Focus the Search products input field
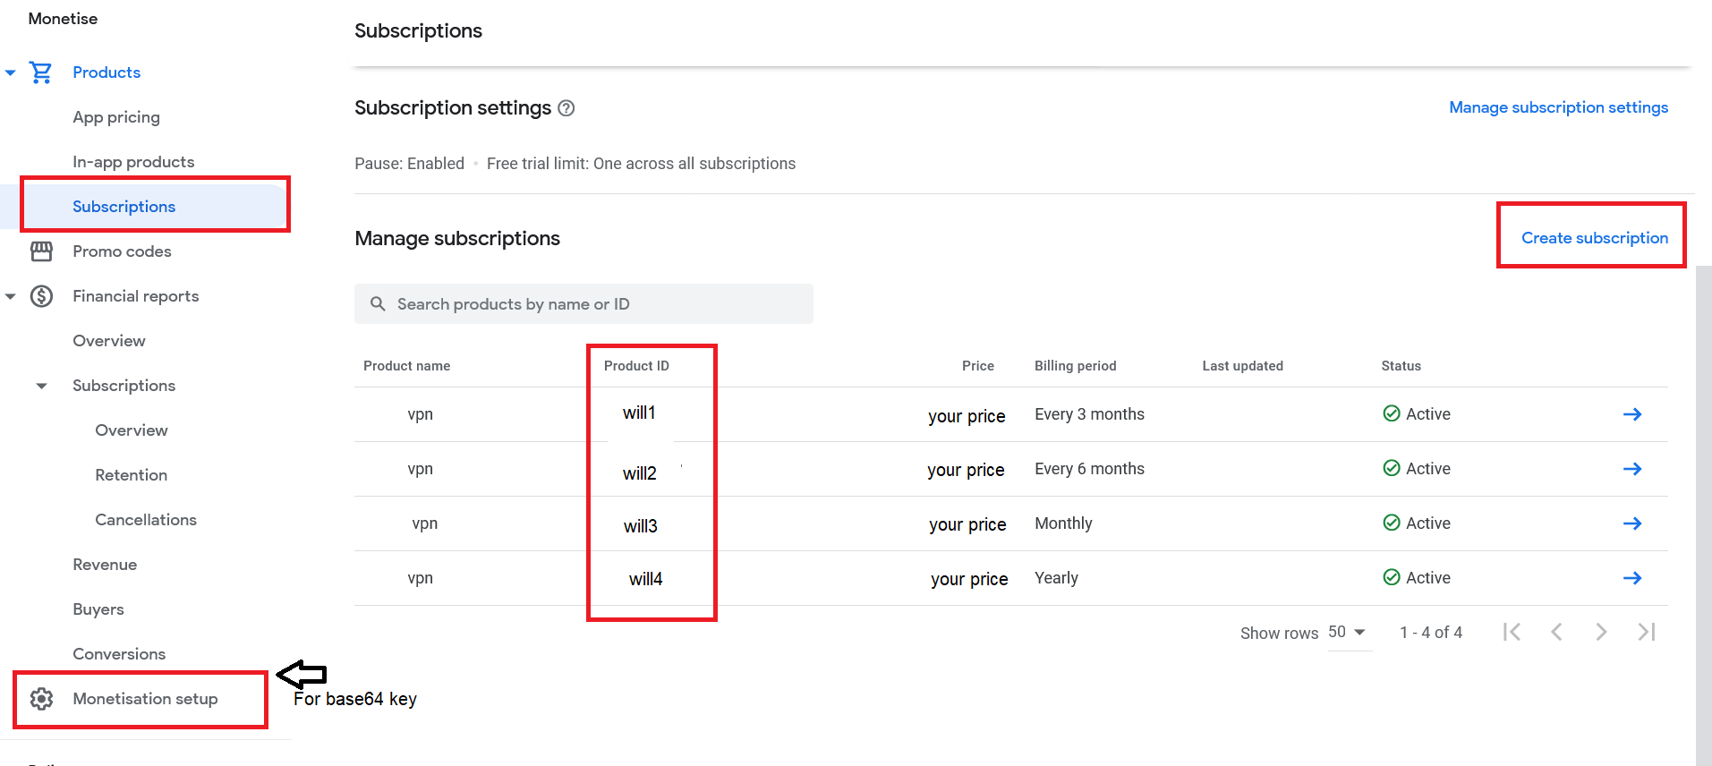The width and height of the screenshot is (1712, 766). 583,304
